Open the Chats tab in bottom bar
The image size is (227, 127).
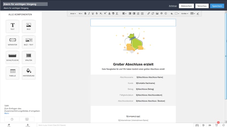pyautogui.click(x=9, y=125)
